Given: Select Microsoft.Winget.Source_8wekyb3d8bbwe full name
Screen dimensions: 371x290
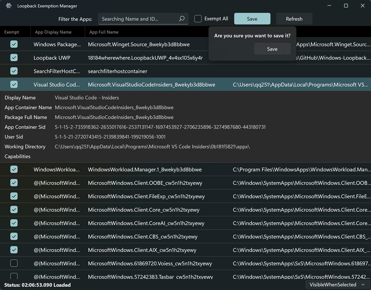Looking at the screenshot, I should click(139, 44).
